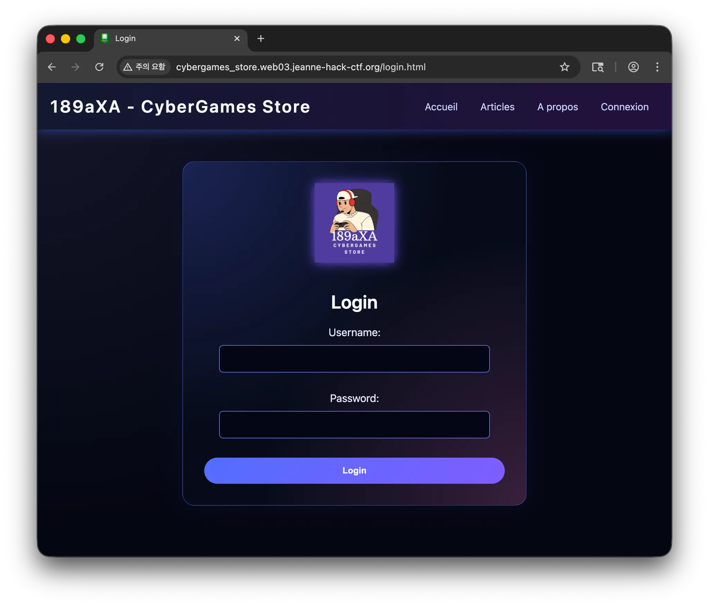
Task: Click the address bar URL text
Action: tap(300, 67)
